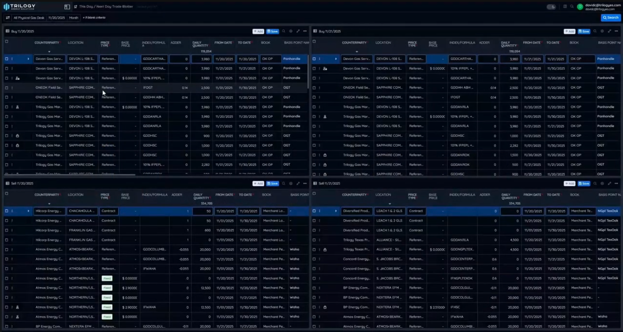Open Counterparty sort arrow in Sell 11/20/2025

point(49,204)
